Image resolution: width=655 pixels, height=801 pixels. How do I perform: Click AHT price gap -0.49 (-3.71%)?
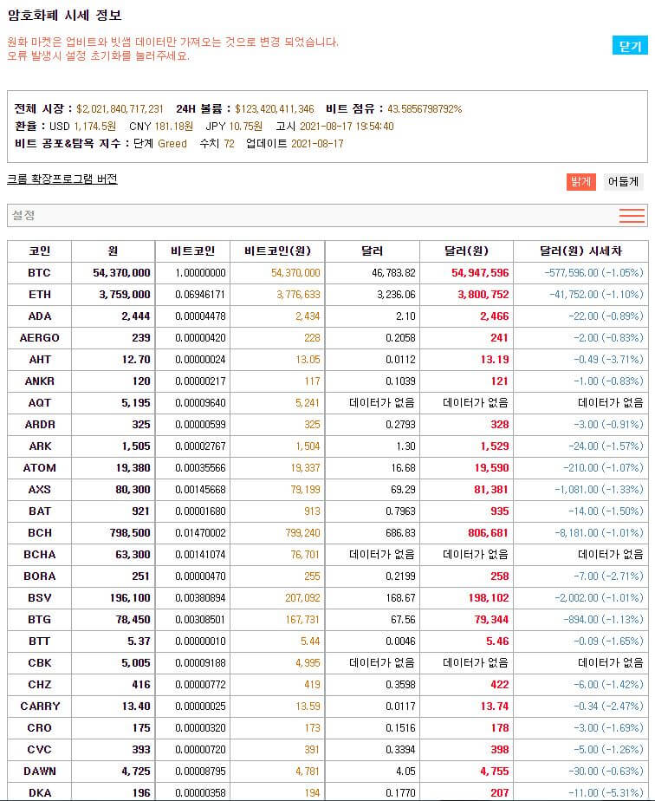[x=608, y=359]
